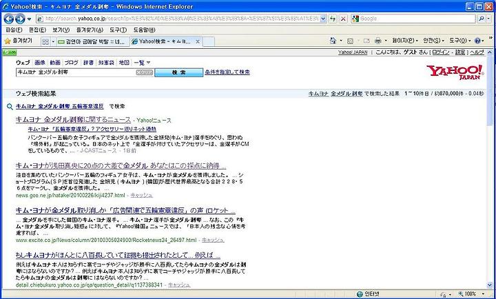Open Quick Tabs grid icon
The image size is (496, 299).
45,41
